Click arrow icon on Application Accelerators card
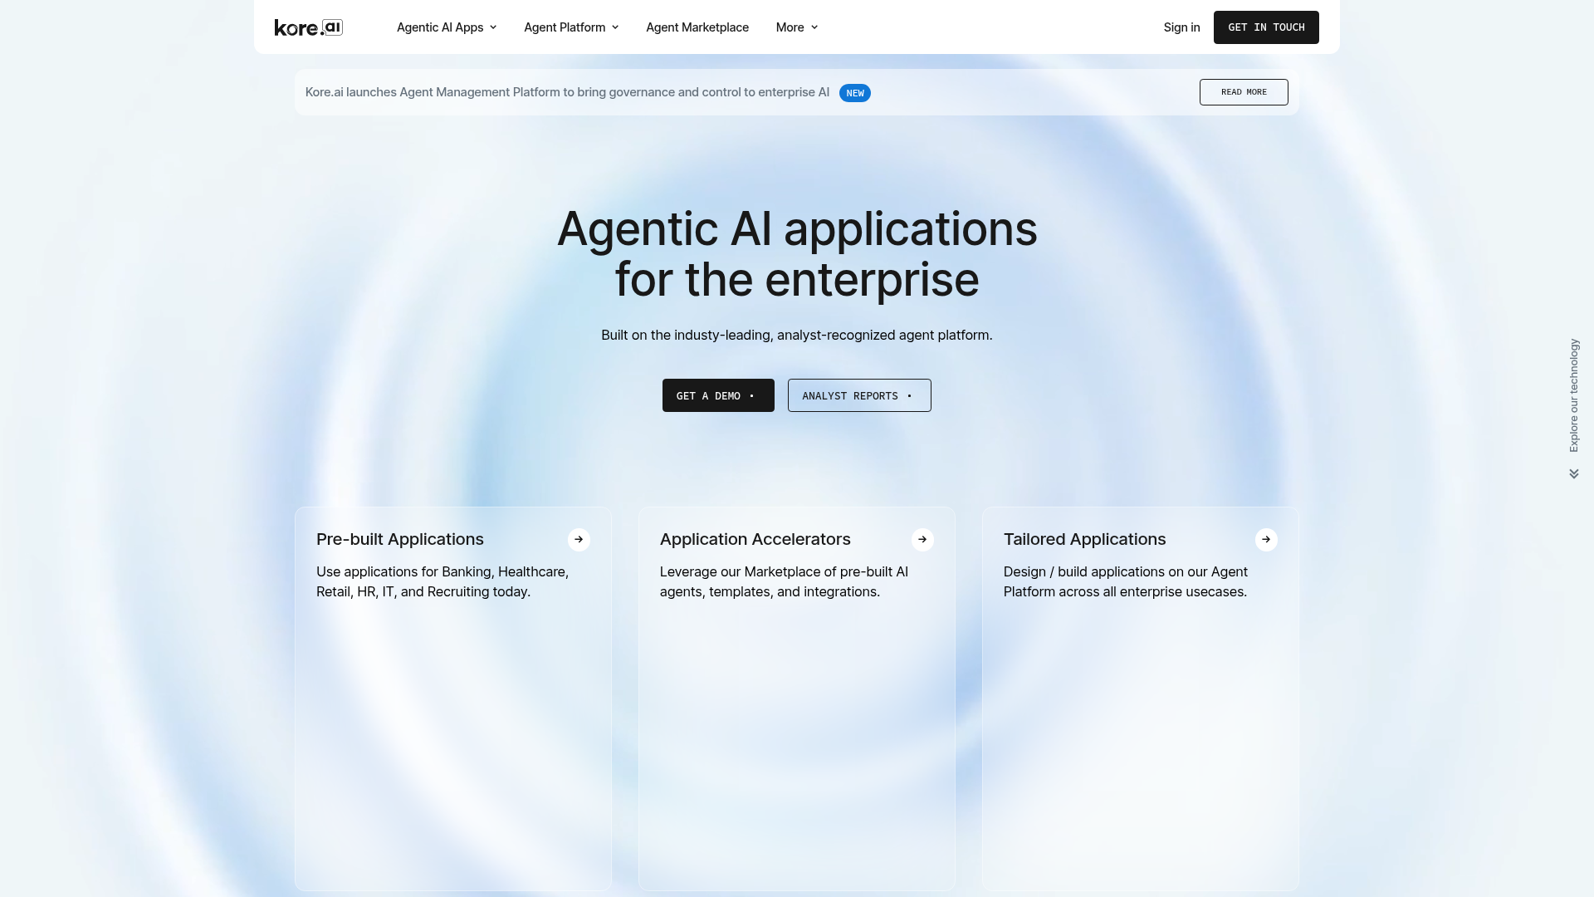 coord(922,540)
